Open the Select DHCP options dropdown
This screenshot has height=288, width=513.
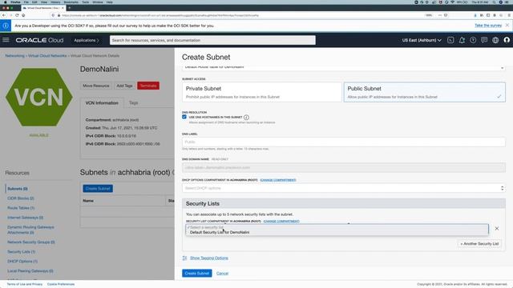344,188
